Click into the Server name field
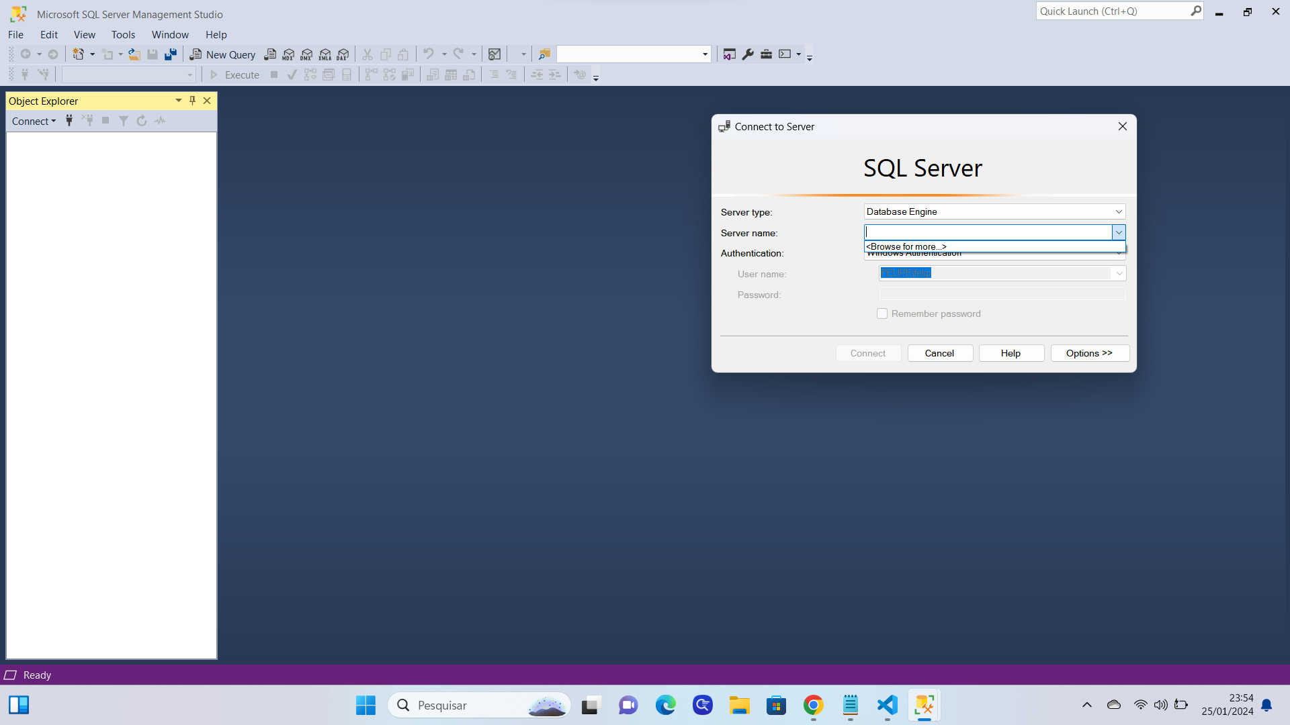The width and height of the screenshot is (1290, 725). pyautogui.click(x=988, y=232)
